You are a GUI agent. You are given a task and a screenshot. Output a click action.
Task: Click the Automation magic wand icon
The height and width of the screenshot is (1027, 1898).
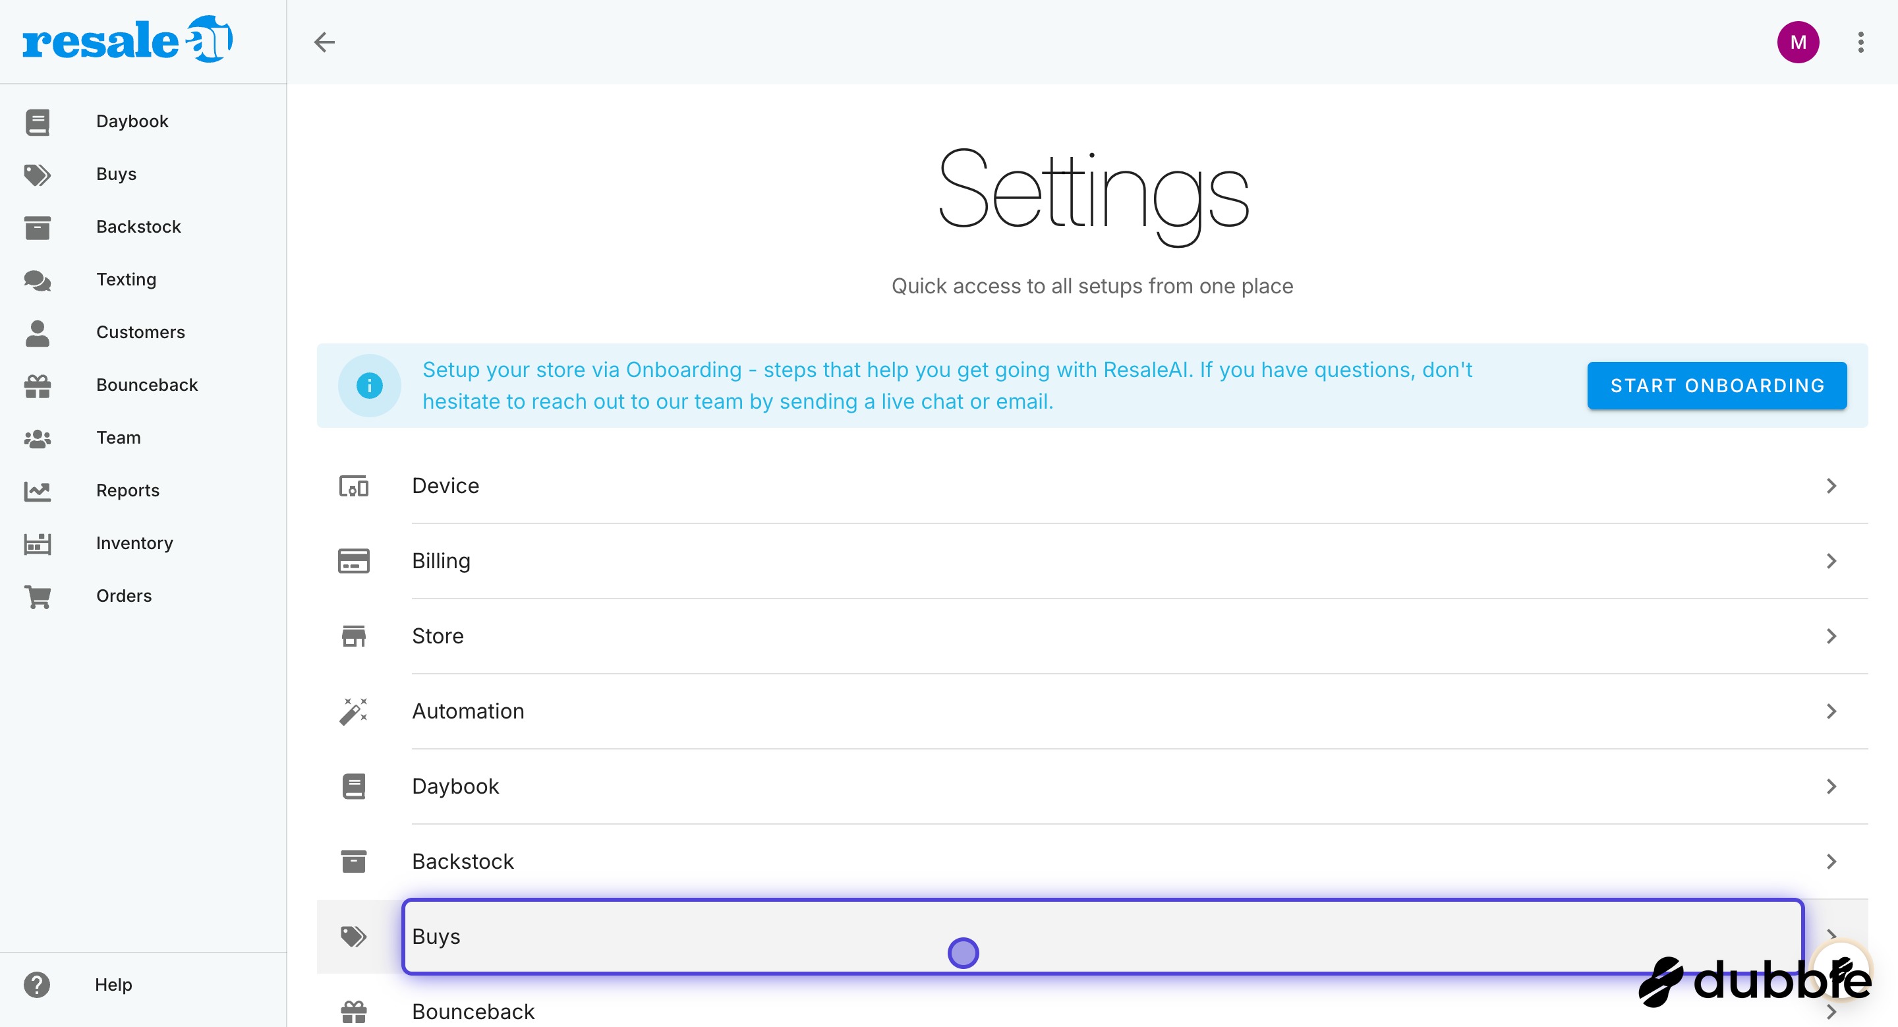[x=354, y=712]
